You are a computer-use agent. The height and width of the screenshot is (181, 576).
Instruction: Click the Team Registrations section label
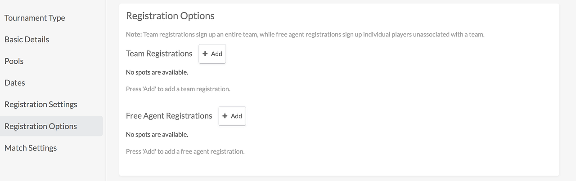pyautogui.click(x=159, y=54)
